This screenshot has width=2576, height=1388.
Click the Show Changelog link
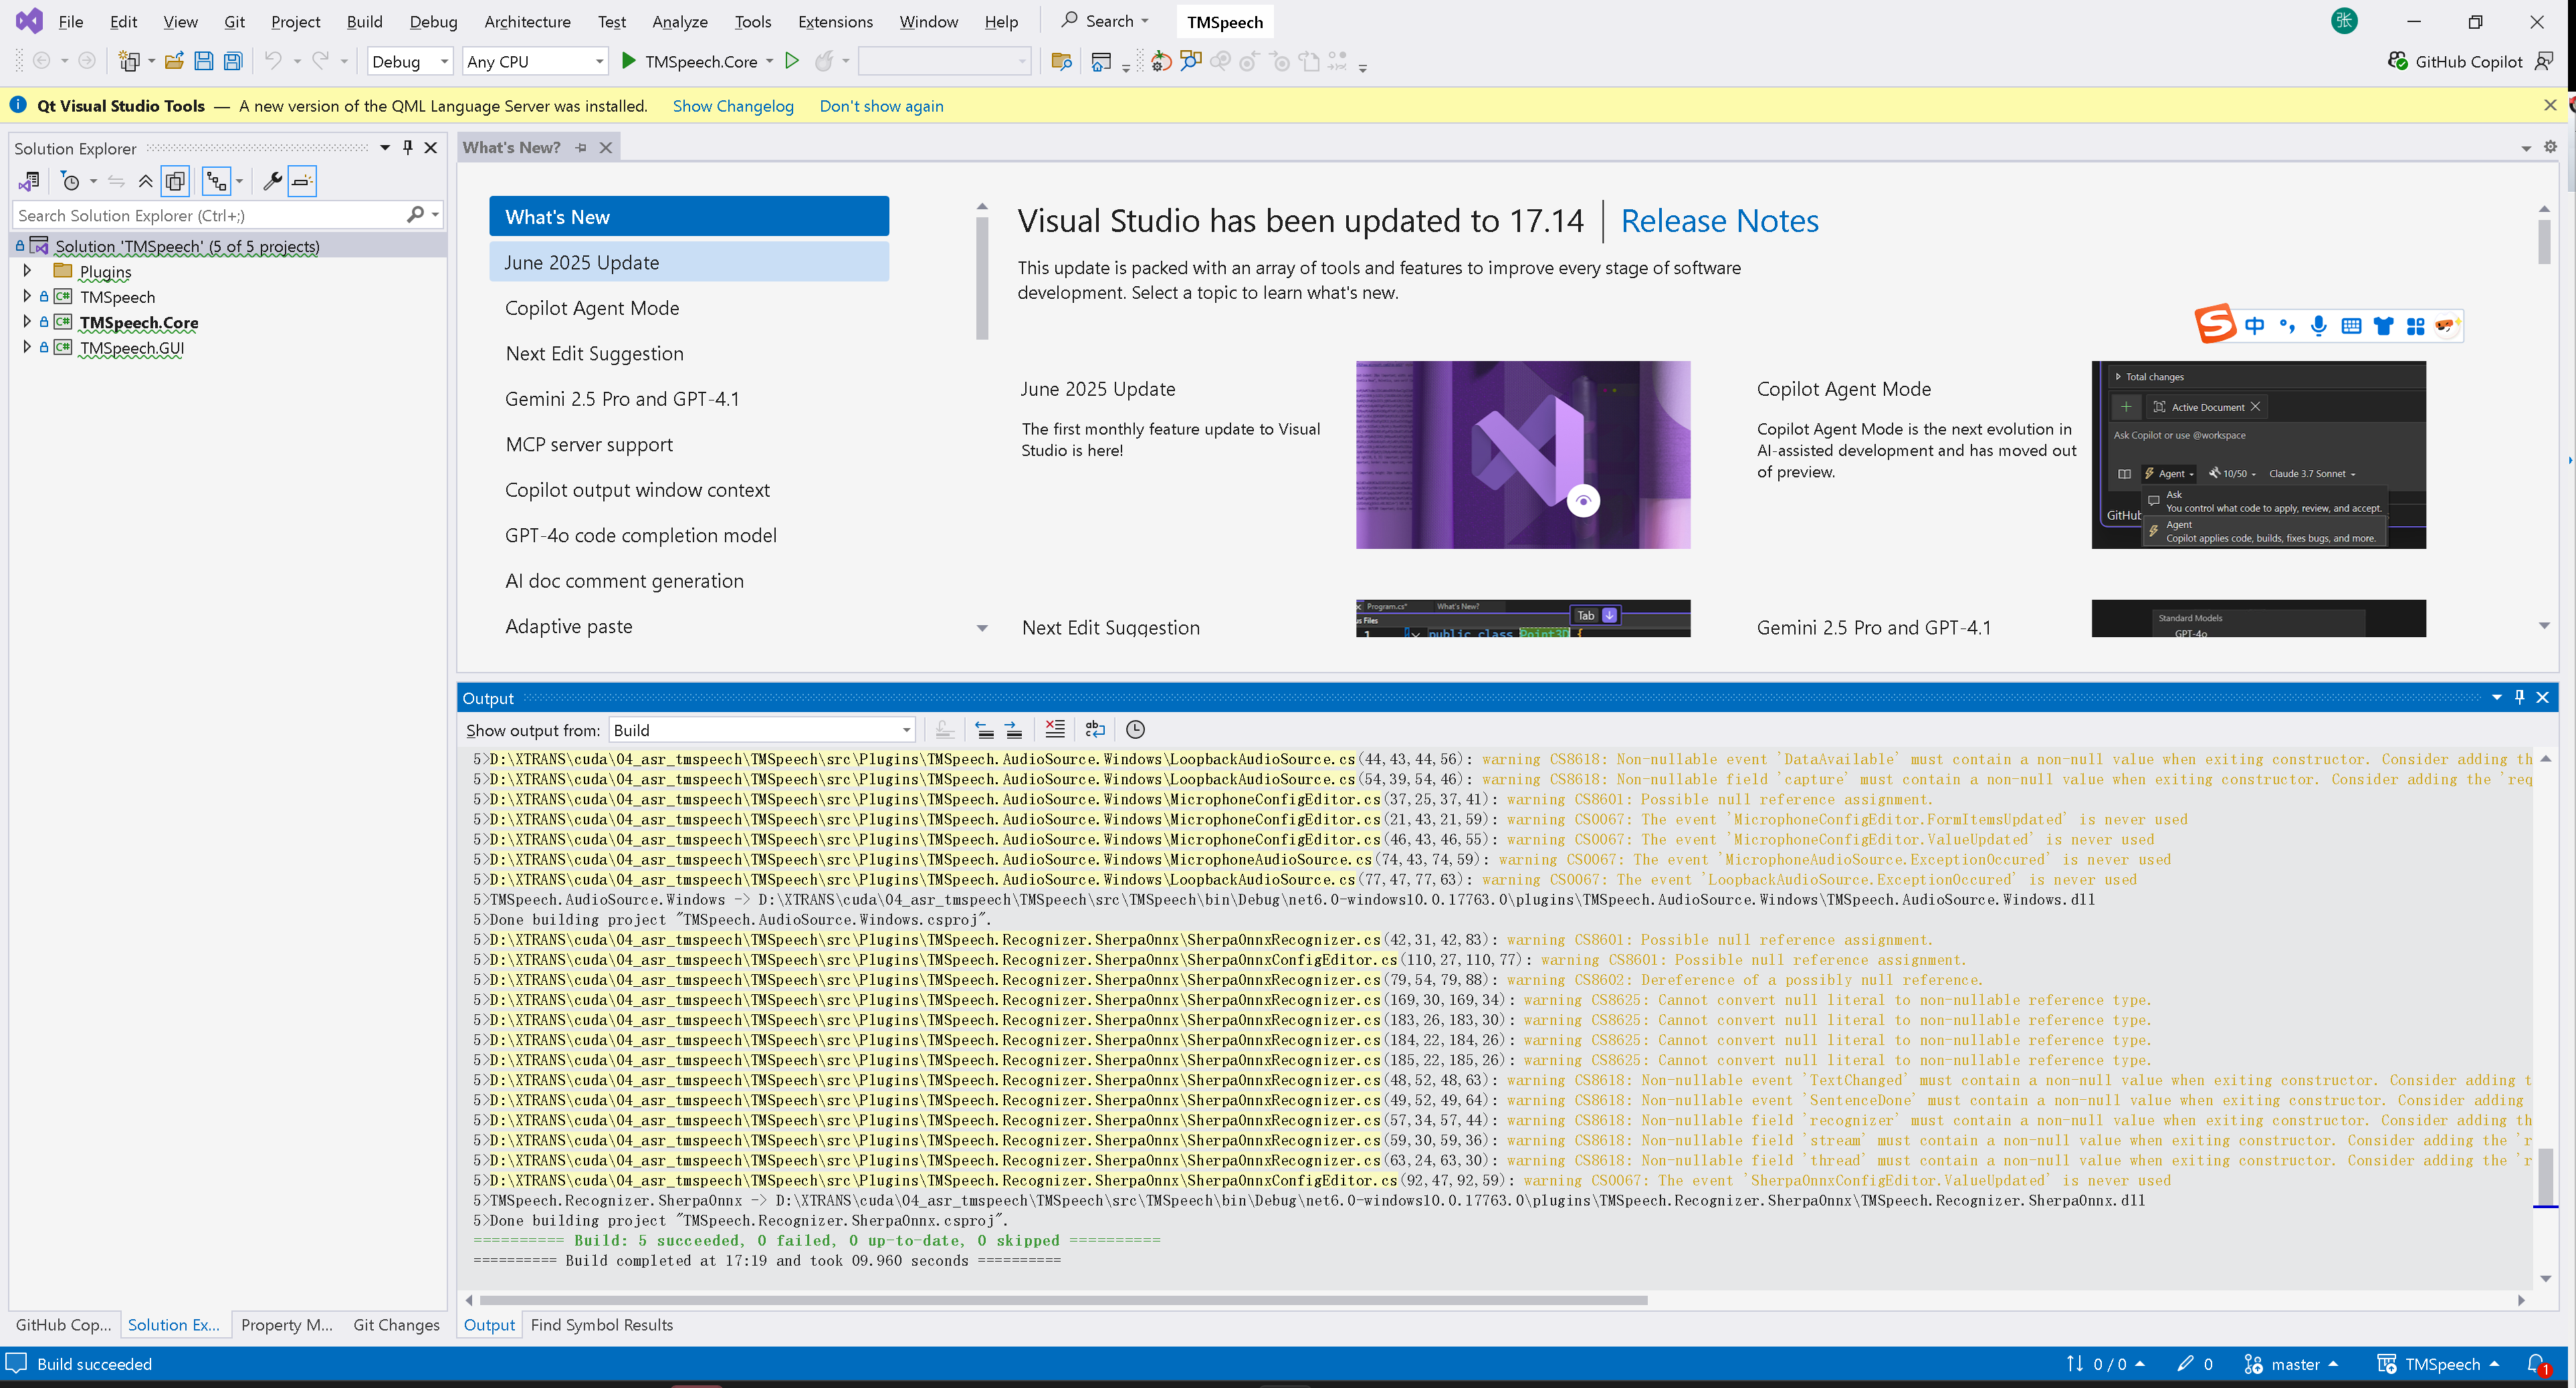[732, 105]
